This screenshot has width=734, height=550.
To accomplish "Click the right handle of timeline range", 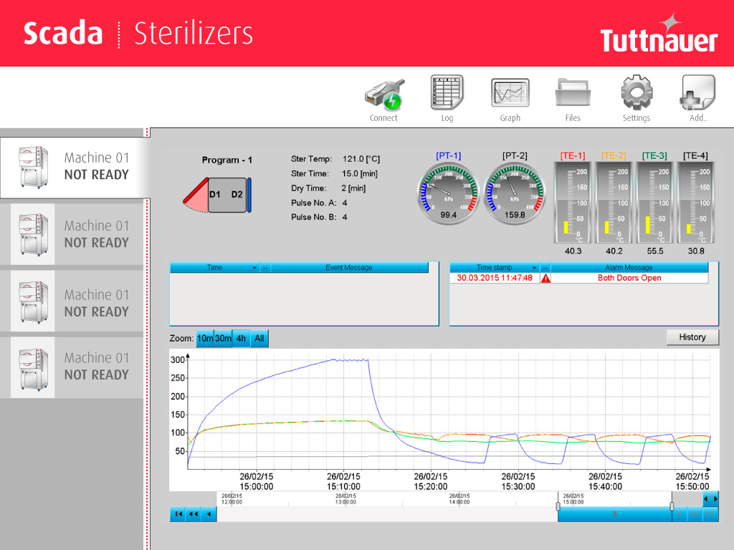I will point(672,506).
